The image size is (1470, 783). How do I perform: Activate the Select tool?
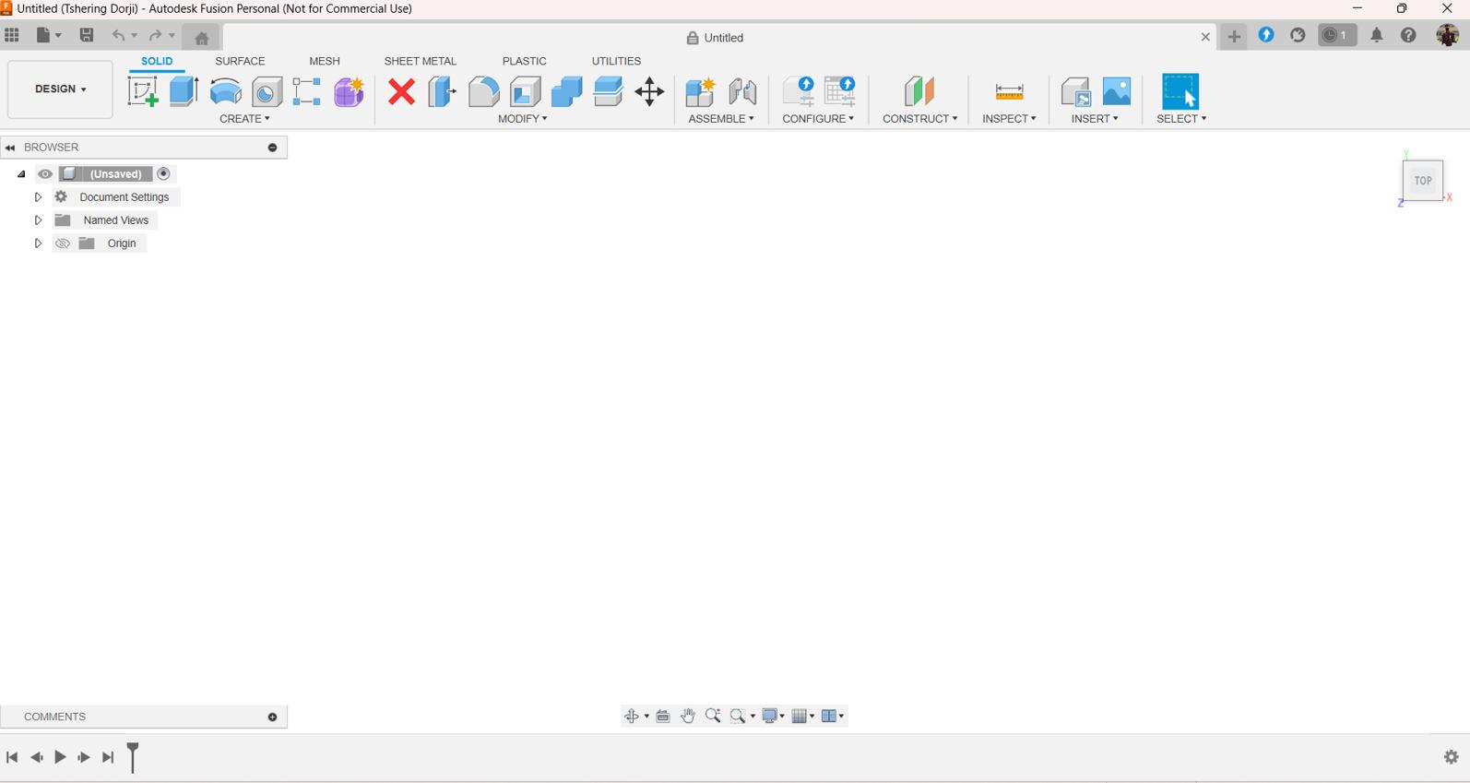click(1180, 91)
